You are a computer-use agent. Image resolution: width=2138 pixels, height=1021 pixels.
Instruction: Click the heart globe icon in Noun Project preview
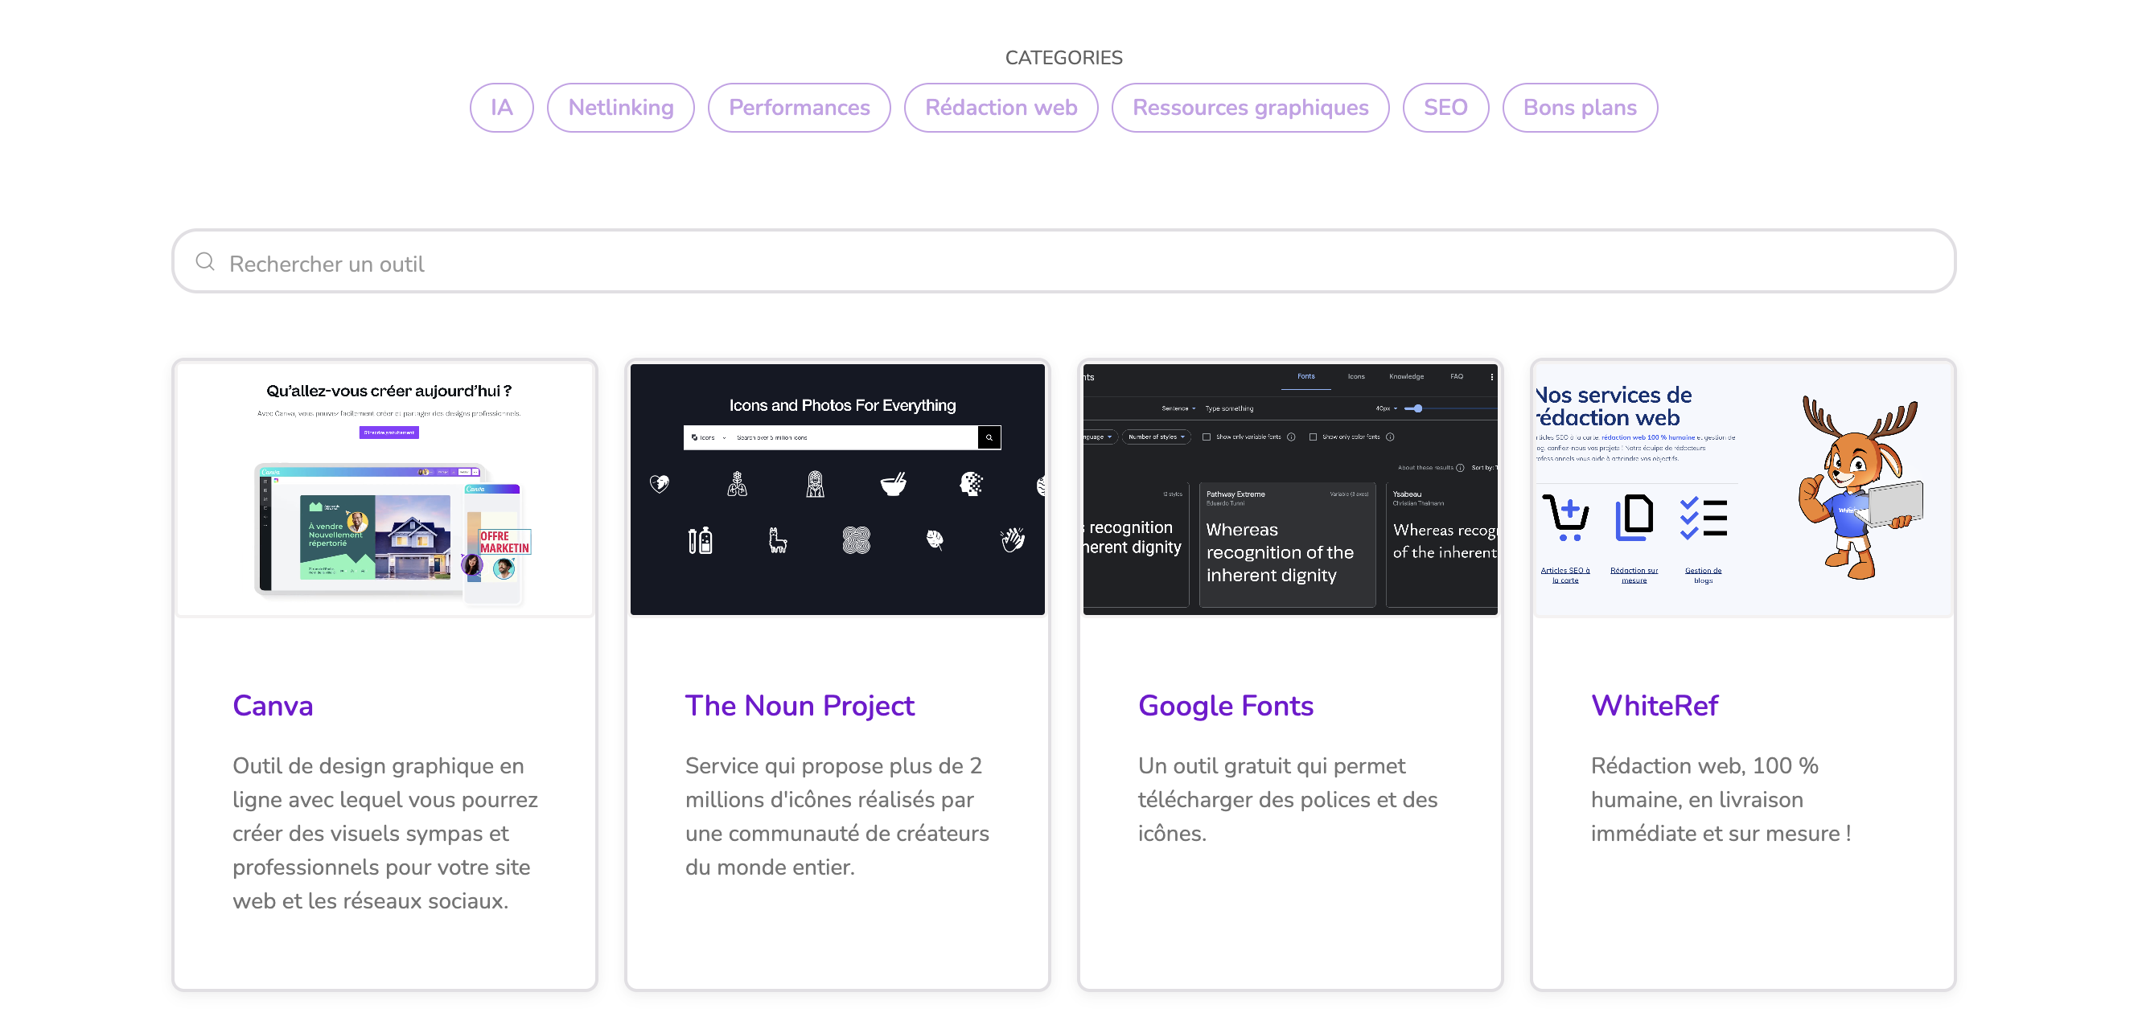[x=659, y=483]
